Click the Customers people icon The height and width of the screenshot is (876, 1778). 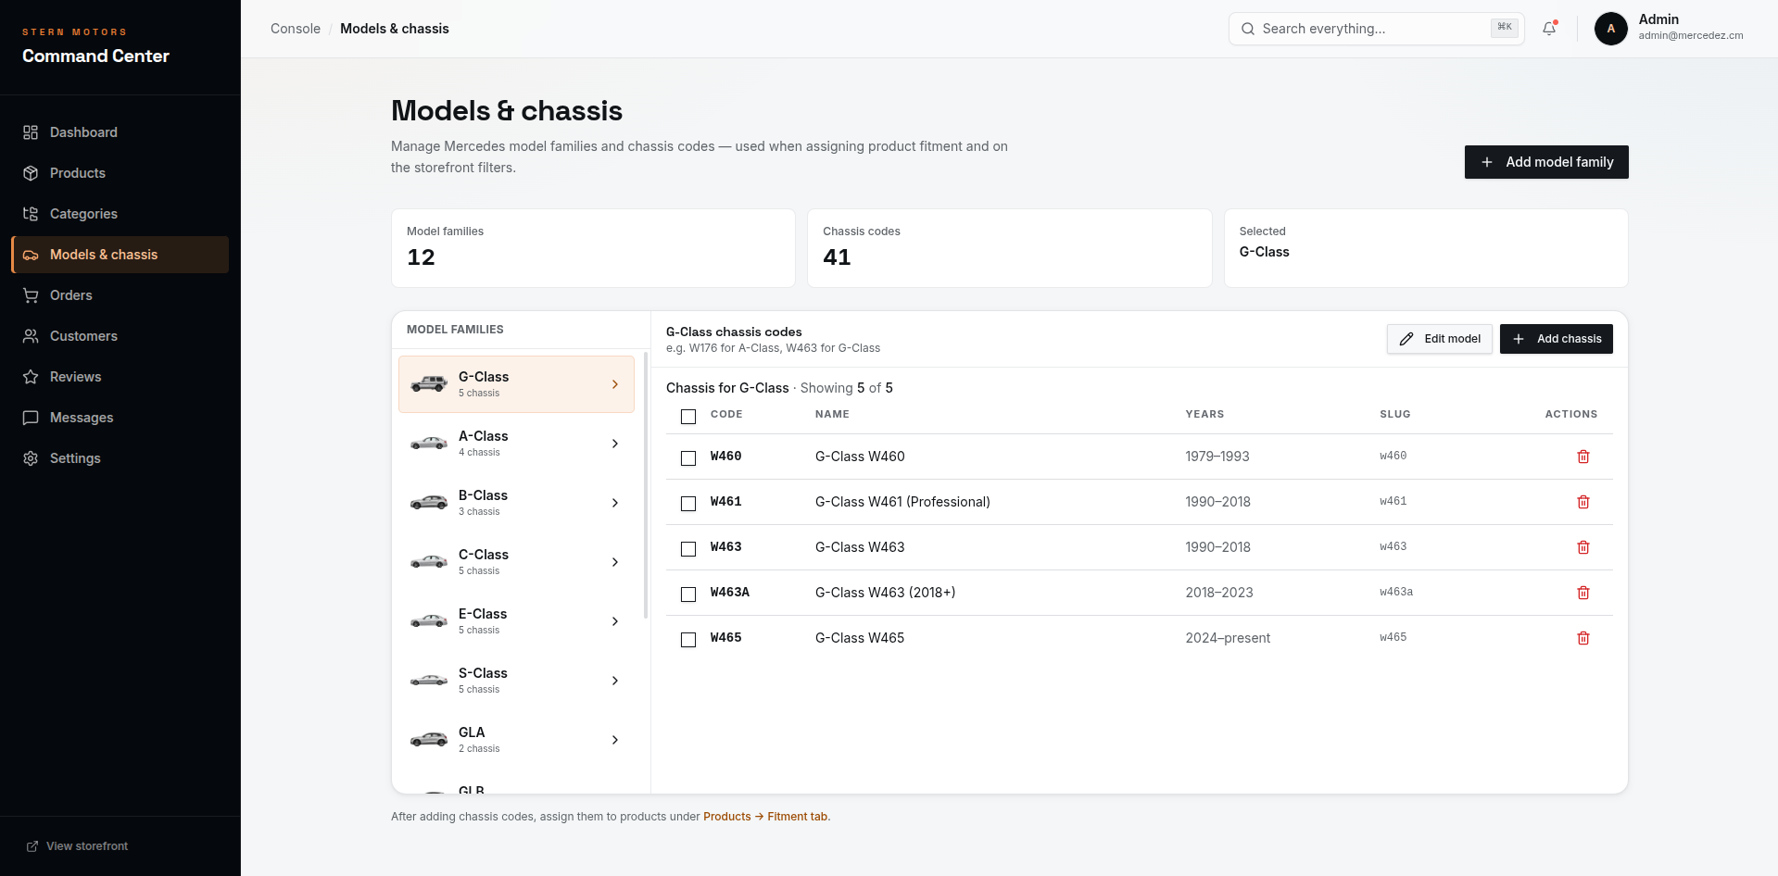click(31, 336)
